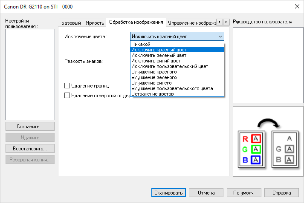Reset settings with По умолч. button
Screen dimensions: 304x203
point(244,192)
